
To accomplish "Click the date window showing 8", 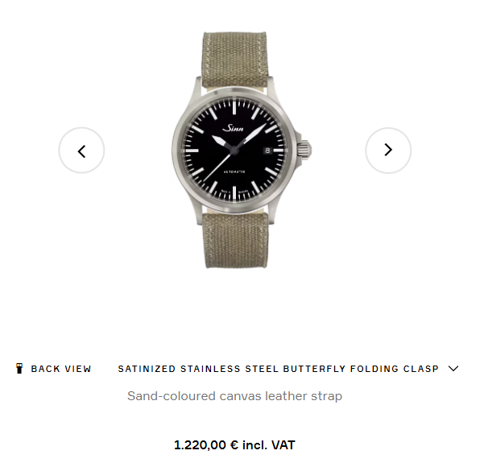I will coord(267,151).
